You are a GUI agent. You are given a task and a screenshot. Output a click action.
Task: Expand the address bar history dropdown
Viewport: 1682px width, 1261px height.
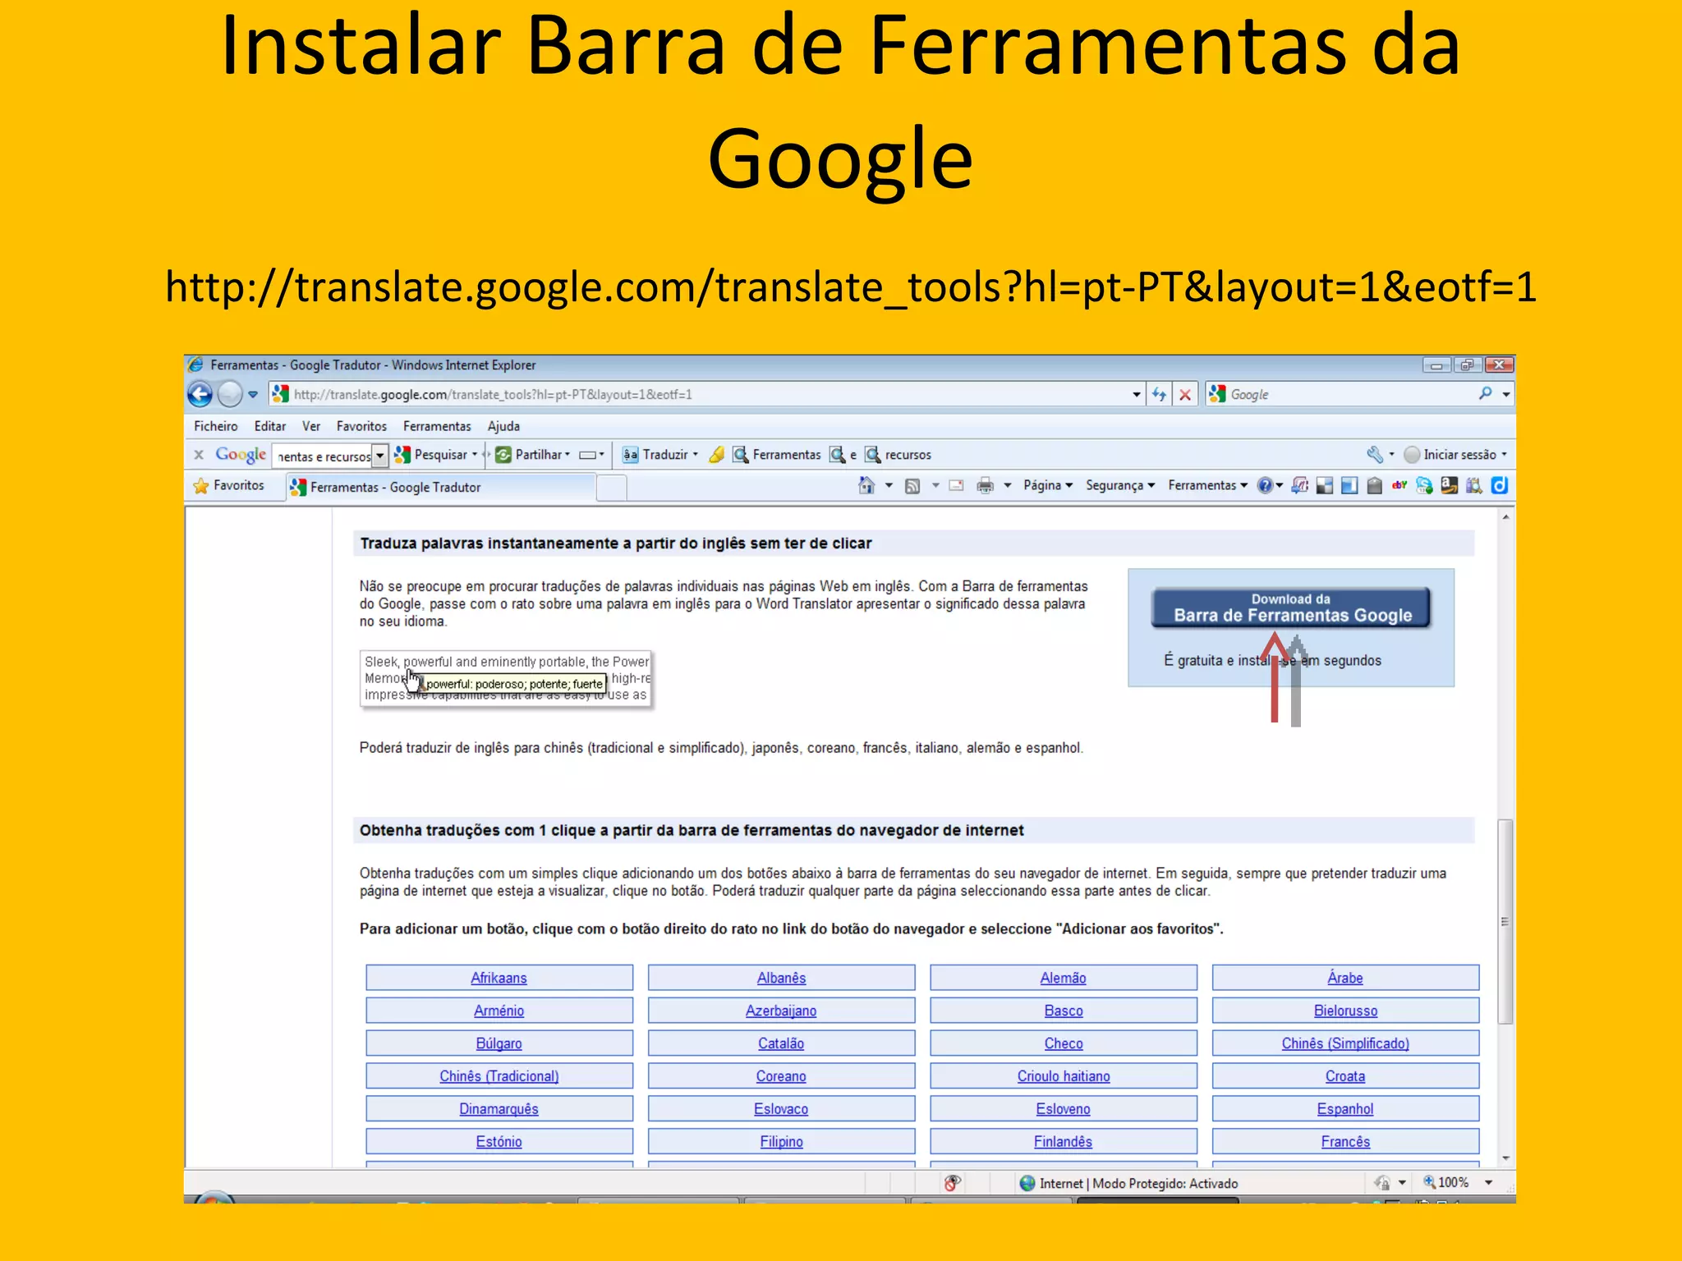1137,394
